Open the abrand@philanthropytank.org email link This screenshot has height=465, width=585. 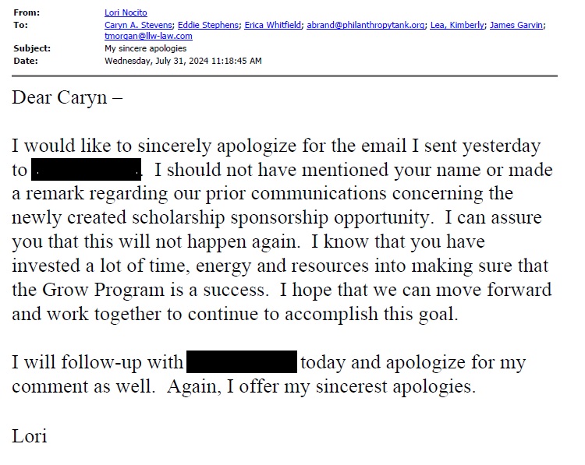(x=366, y=25)
